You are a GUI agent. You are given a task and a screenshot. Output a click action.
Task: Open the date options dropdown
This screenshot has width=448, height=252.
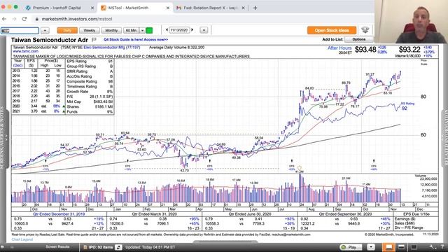[204, 30]
